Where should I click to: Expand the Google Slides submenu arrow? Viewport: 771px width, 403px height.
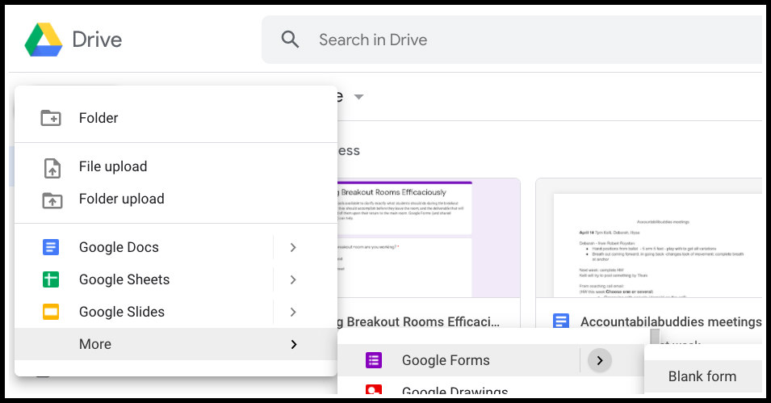coord(293,313)
